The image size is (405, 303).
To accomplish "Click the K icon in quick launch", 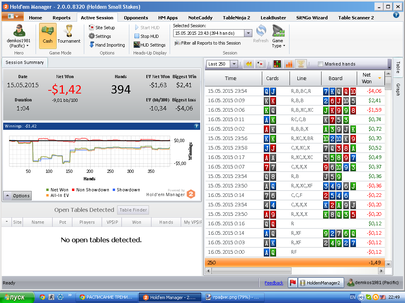I will click(51, 297).
